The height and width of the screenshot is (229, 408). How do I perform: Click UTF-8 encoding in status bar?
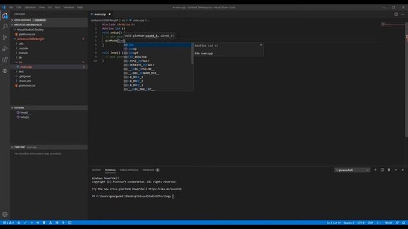pyautogui.click(x=361, y=223)
